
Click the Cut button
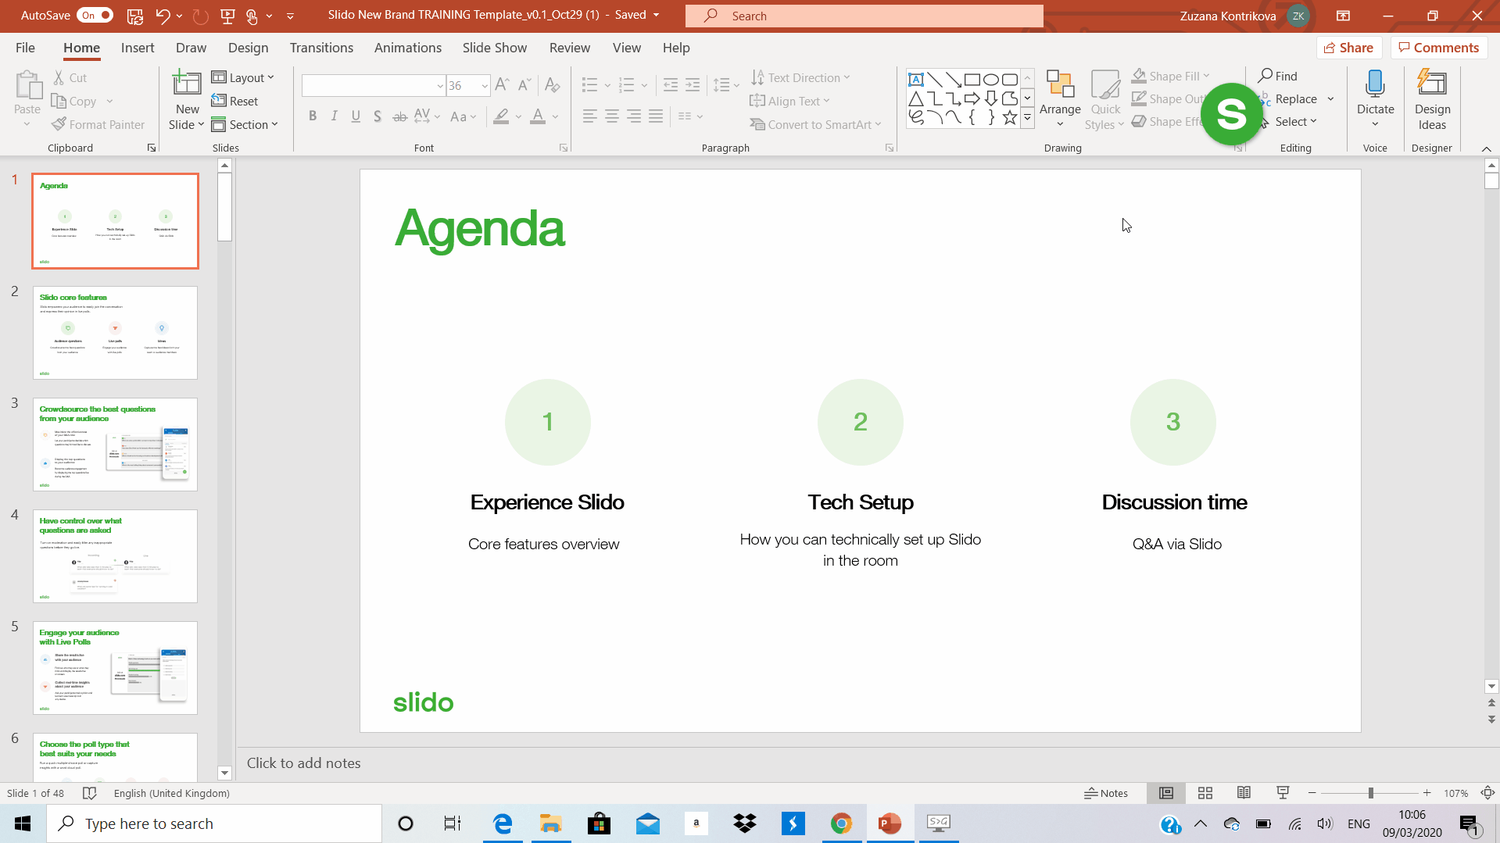[x=70, y=77]
